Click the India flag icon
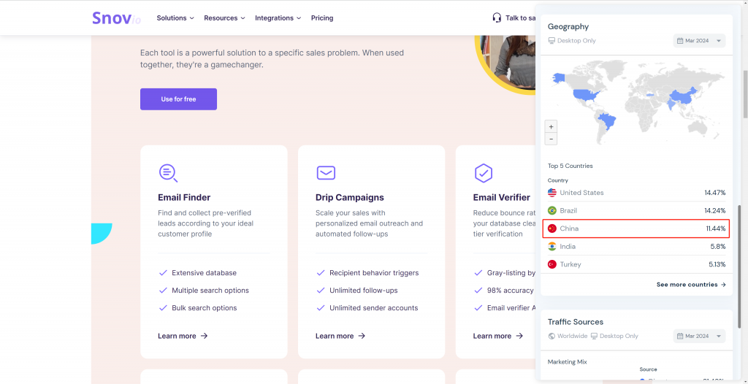 pyautogui.click(x=552, y=247)
